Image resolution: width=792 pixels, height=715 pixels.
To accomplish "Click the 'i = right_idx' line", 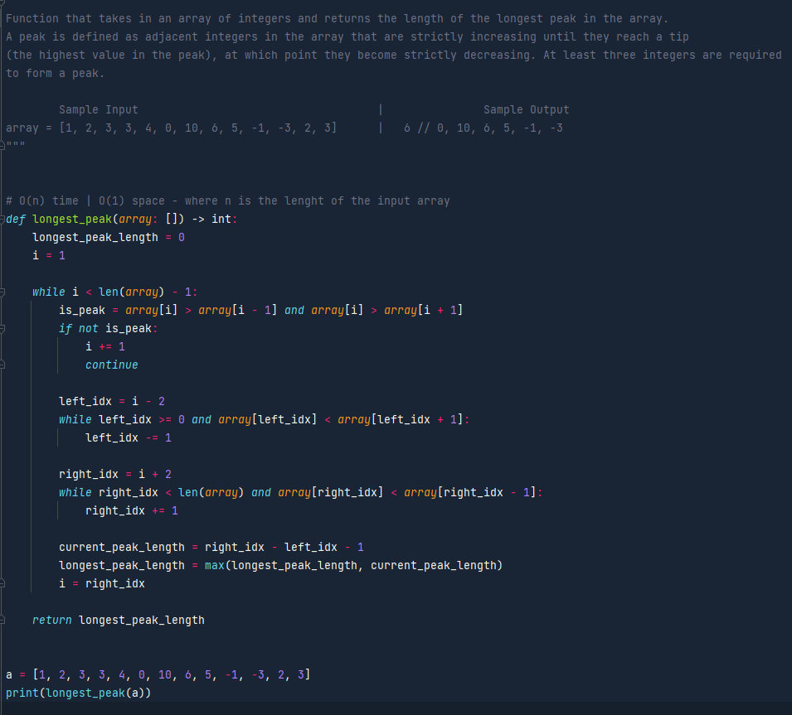I will tap(102, 583).
